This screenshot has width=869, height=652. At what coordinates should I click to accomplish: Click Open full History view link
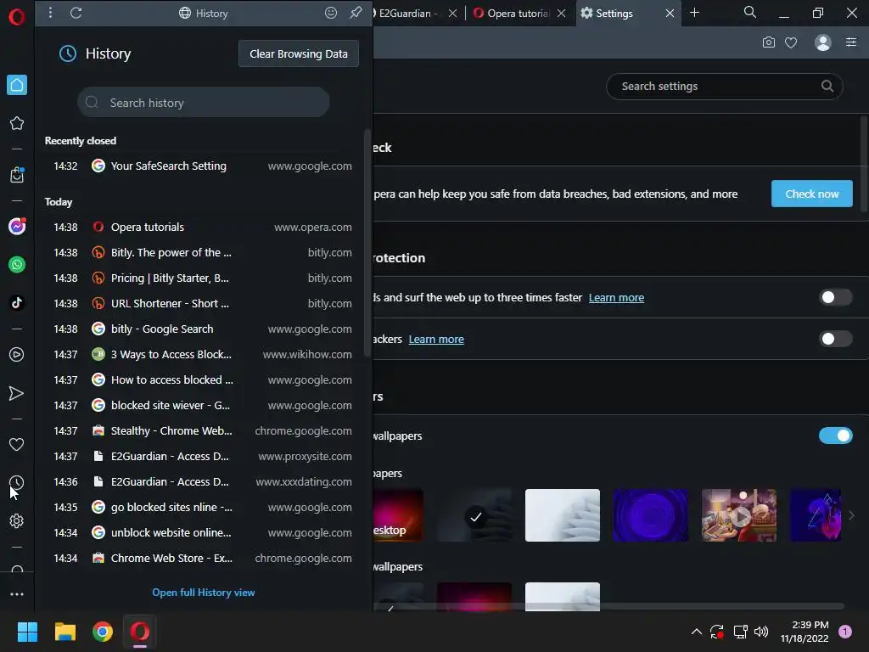[x=204, y=592]
